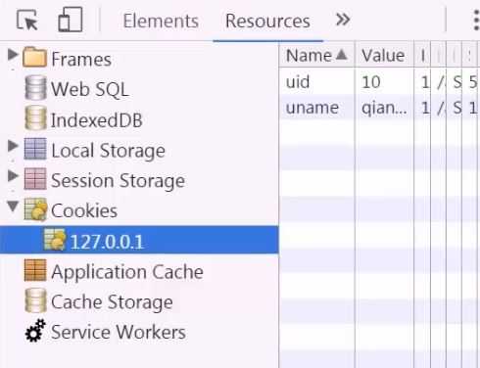Expand the Session Storage arrow

[13, 176]
